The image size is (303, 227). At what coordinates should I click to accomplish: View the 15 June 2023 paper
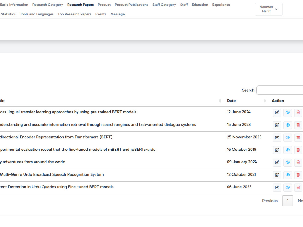tap(288, 125)
